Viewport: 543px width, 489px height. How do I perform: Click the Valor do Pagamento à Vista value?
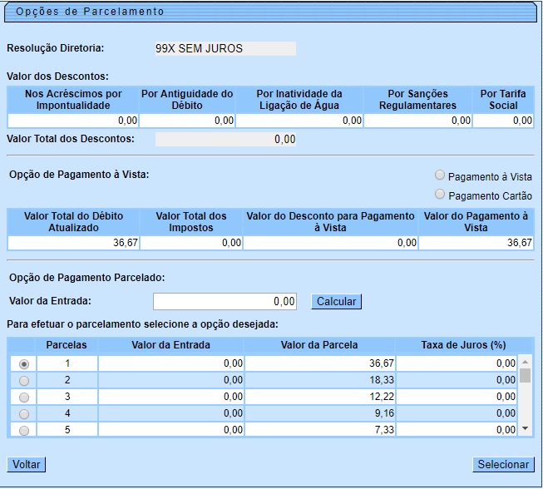point(476,243)
